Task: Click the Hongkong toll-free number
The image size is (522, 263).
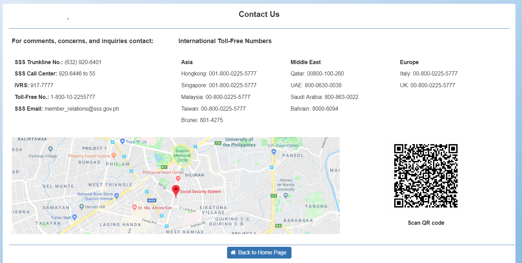Action: pyautogui.click(x=219, y=73)
